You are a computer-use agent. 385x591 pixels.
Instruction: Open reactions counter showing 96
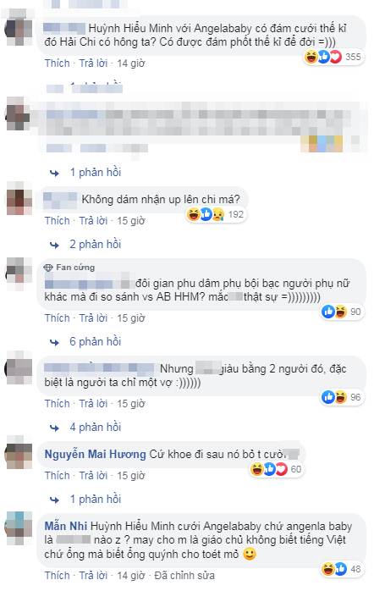pos(341,397)
